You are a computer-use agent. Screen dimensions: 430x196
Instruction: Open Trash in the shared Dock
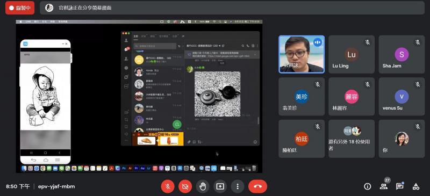[x=254, y=168]
